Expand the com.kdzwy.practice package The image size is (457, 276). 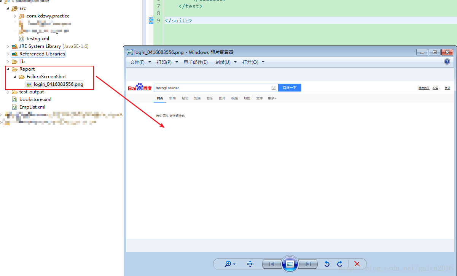click(15, 16)
